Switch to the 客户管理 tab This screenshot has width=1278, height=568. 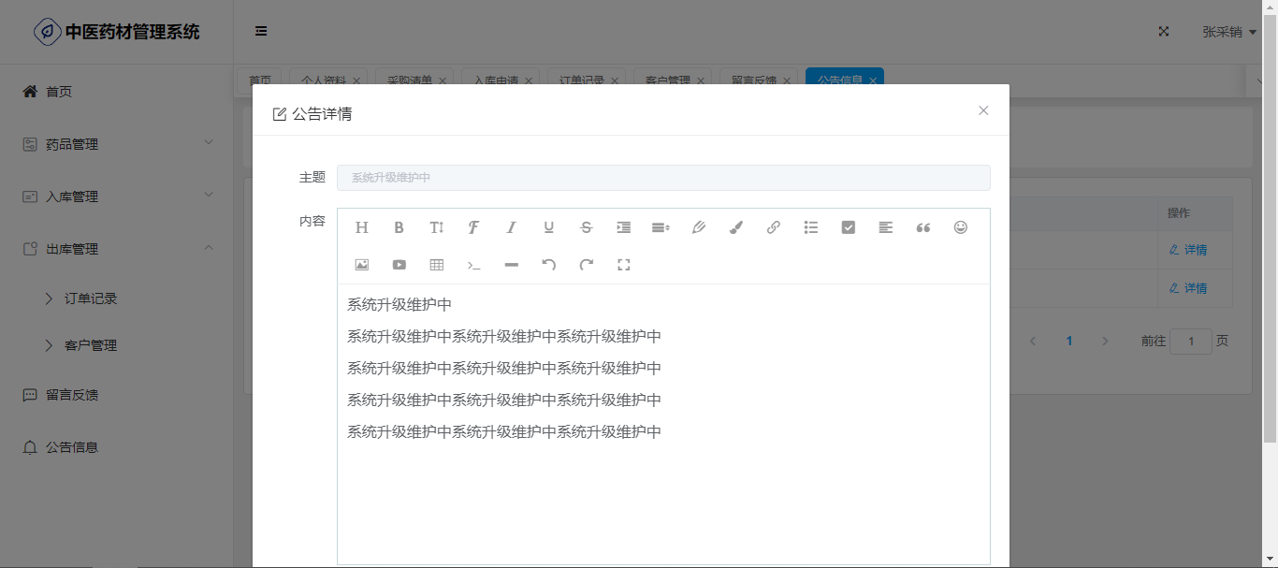coord(667,80)
